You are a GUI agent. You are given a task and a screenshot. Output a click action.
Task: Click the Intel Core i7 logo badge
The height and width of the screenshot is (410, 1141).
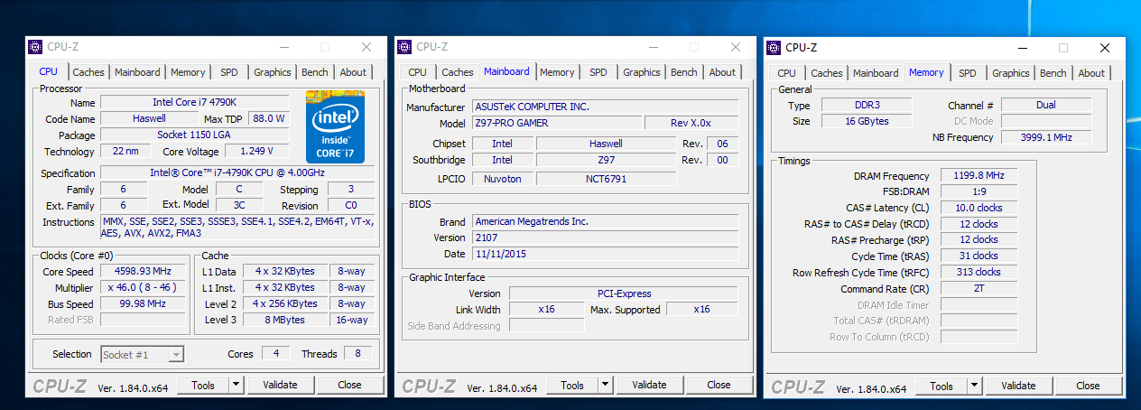tap(335, 126)
